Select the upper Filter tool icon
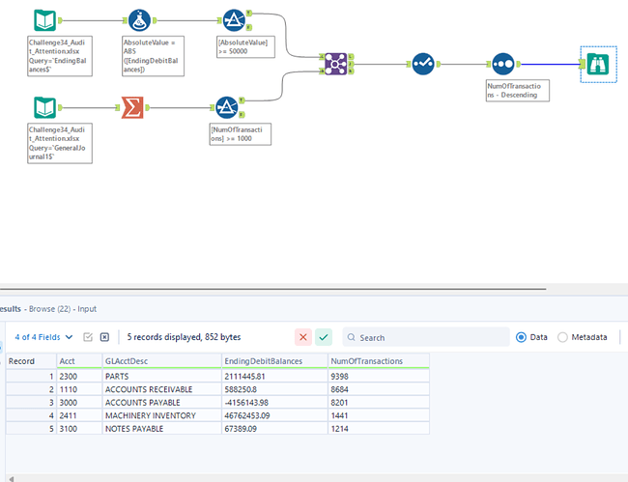The height and width of the screenshot is (482, 628). pos(234,19)
